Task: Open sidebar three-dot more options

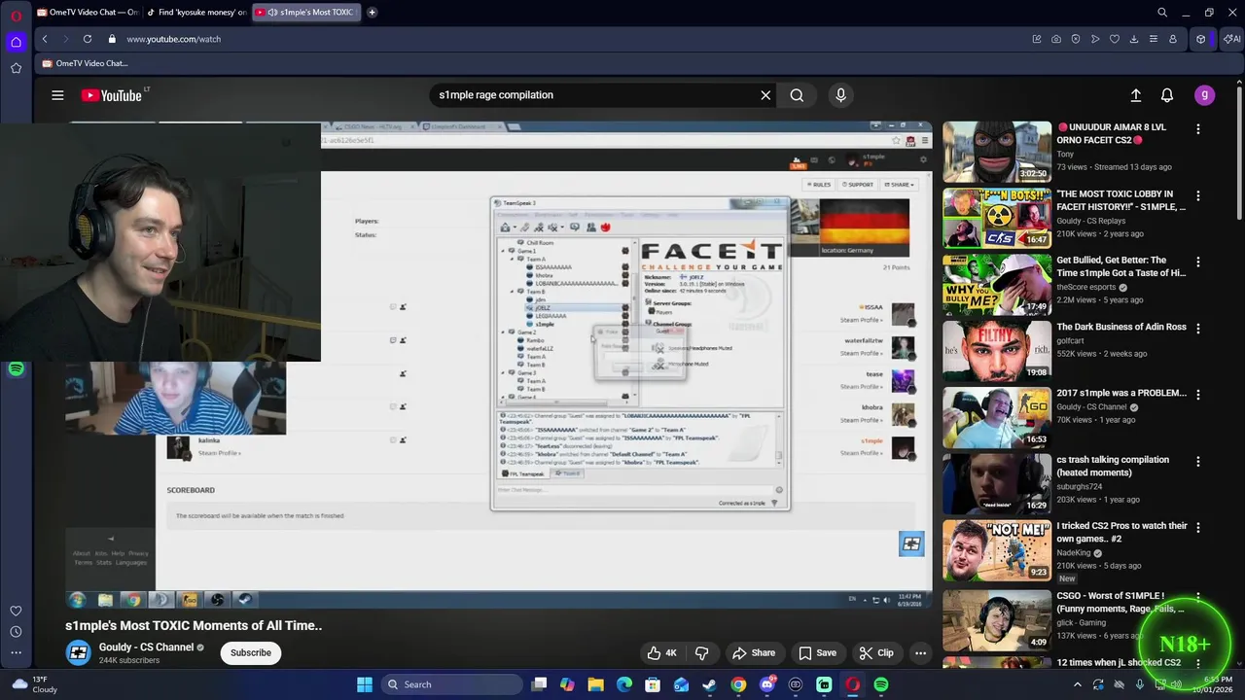Action: click(x=16, y=652)
